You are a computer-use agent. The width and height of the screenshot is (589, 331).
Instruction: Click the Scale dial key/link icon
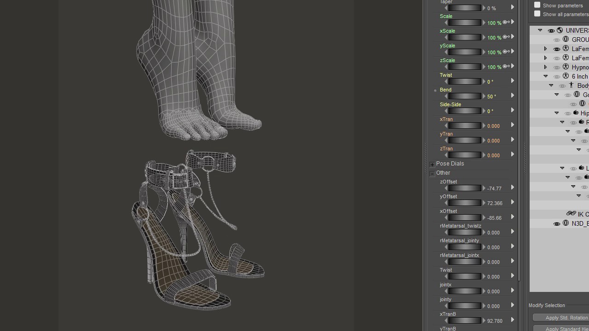click(506, 23)
